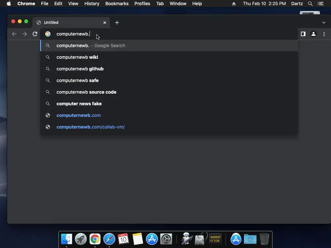Select 'computernewb wiki' suggestion

(169, 57)
